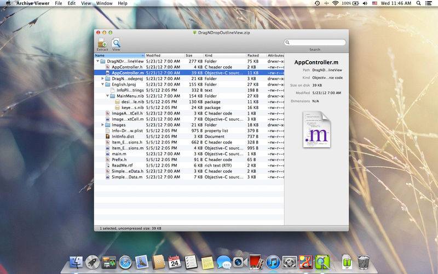Select the InitInfo.dict row
The width and height of the screenshot is (438, 274).
189,136
